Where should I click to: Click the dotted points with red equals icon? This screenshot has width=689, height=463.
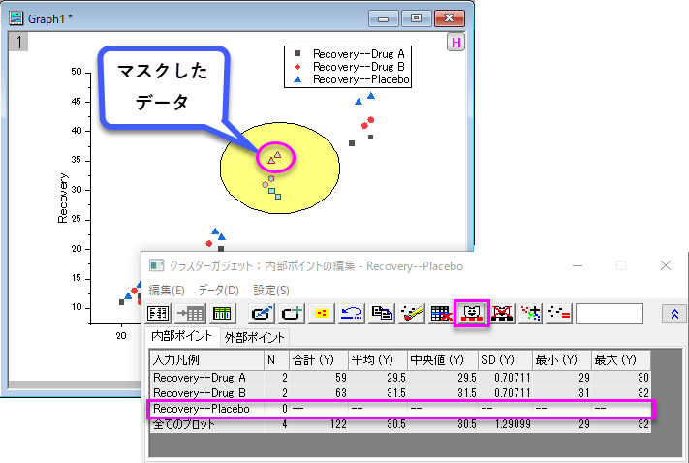pos(559,313)
